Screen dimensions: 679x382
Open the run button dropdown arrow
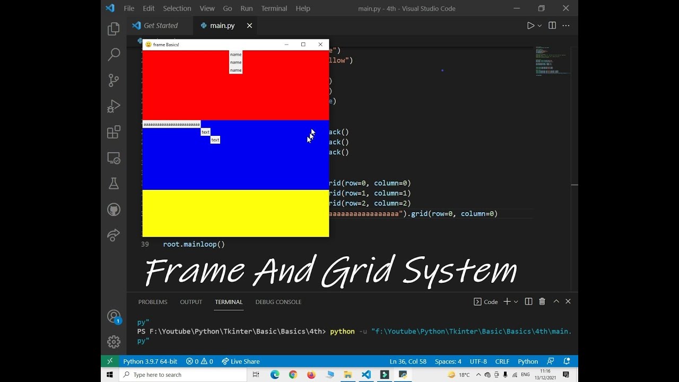point(539,25)
